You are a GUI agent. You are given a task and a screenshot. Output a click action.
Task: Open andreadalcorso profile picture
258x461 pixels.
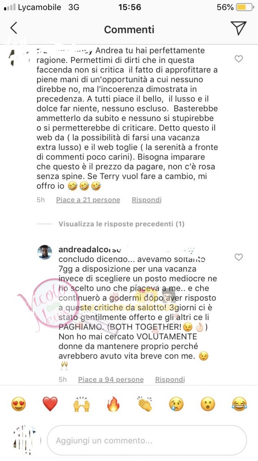point(45,252)
